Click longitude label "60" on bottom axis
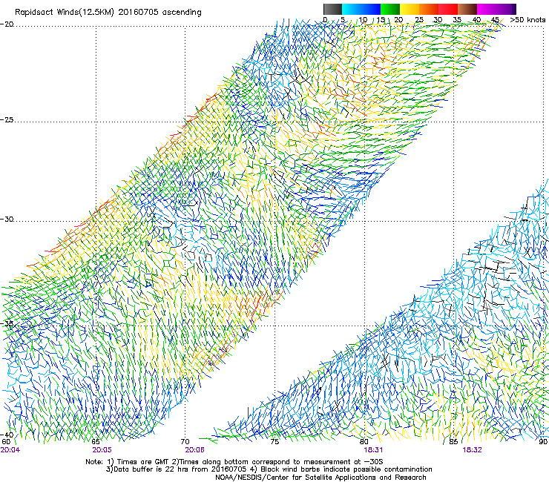This screenshot has width=549, height=482. [x=6, y=442]
